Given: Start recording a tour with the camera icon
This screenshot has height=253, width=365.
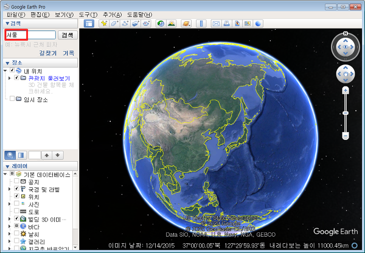Looking at the screenshot, I should click(x=147, y=24).
